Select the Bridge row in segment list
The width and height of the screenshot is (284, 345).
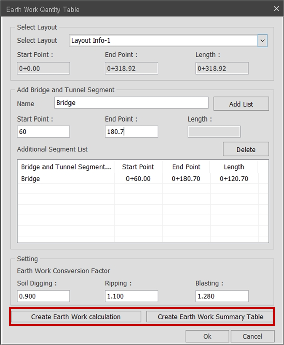click(x=143, y=179)
